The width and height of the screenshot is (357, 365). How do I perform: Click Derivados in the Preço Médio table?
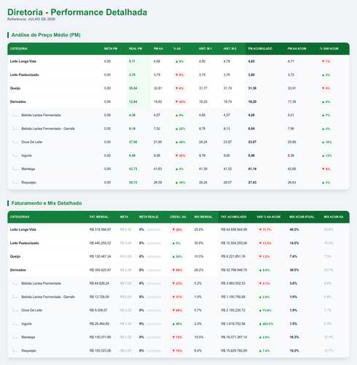18,101
